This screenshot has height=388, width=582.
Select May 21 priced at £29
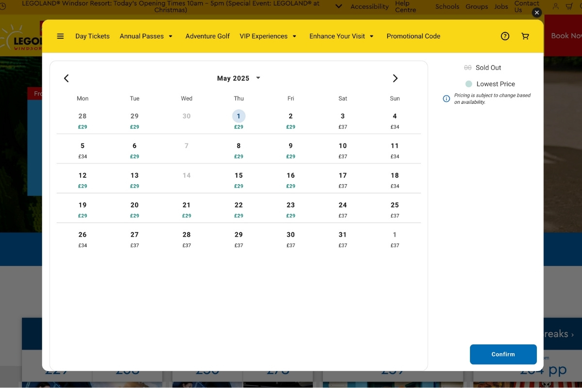(x=186, y=210)
